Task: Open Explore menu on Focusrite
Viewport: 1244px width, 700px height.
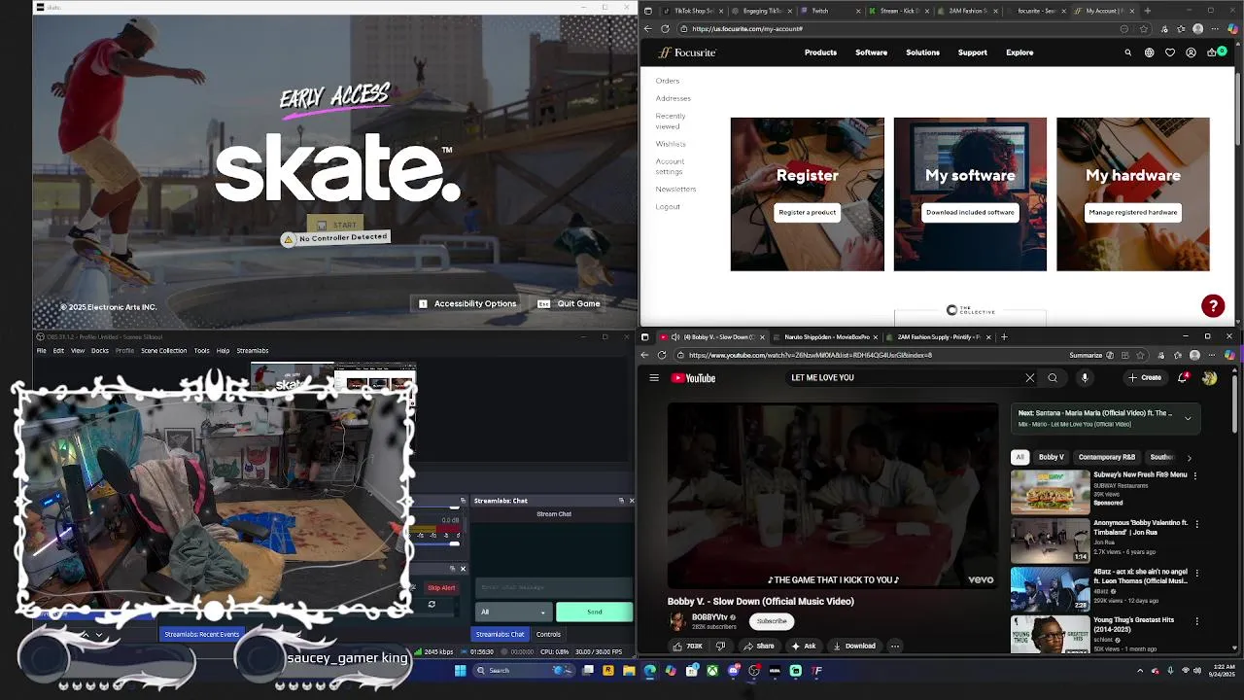Action: [1019, 52]
